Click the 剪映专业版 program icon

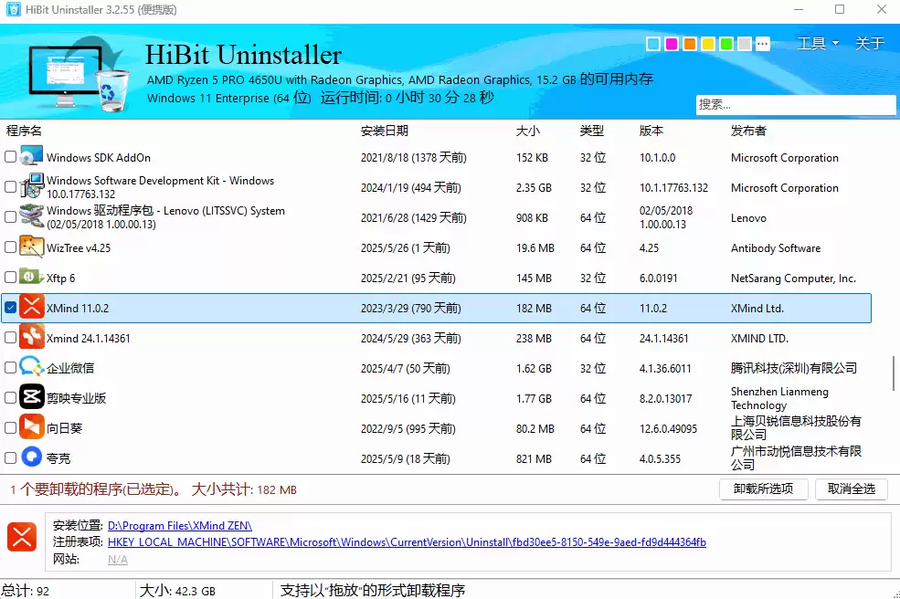[32, 397]
